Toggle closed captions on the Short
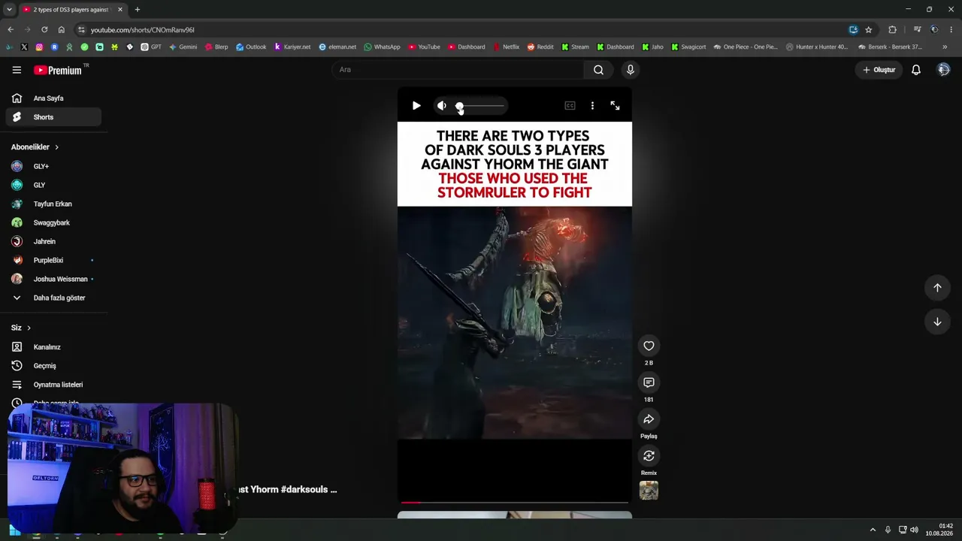Screen dimensions: 962x541 570,106
